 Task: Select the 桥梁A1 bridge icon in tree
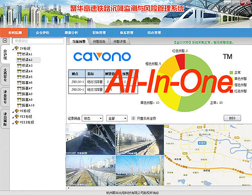[x=19, y=54]
